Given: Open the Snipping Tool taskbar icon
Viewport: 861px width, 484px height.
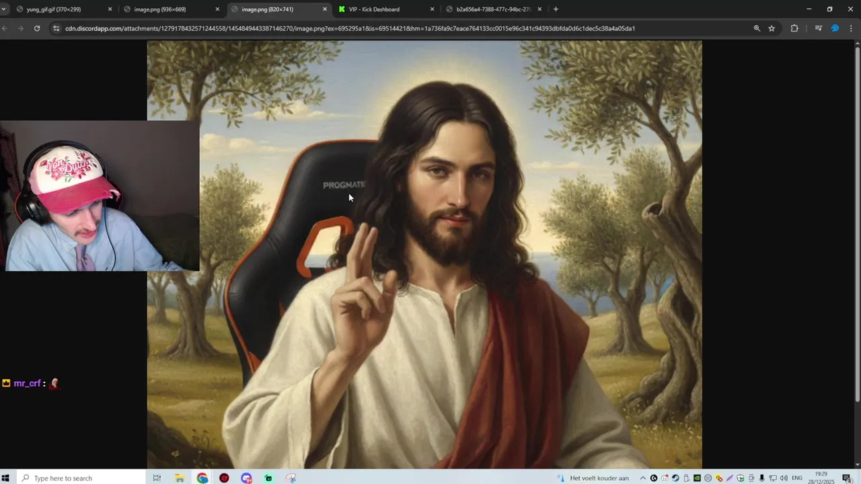Looking at the screenshot, I should pos(291,478).
